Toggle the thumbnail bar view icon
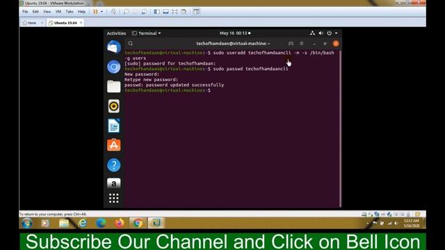The height and width of the screenshot is (250, 445). click(x=165, y=12)
